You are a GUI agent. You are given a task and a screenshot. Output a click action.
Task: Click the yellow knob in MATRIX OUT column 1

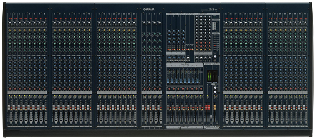pos(196,49)
